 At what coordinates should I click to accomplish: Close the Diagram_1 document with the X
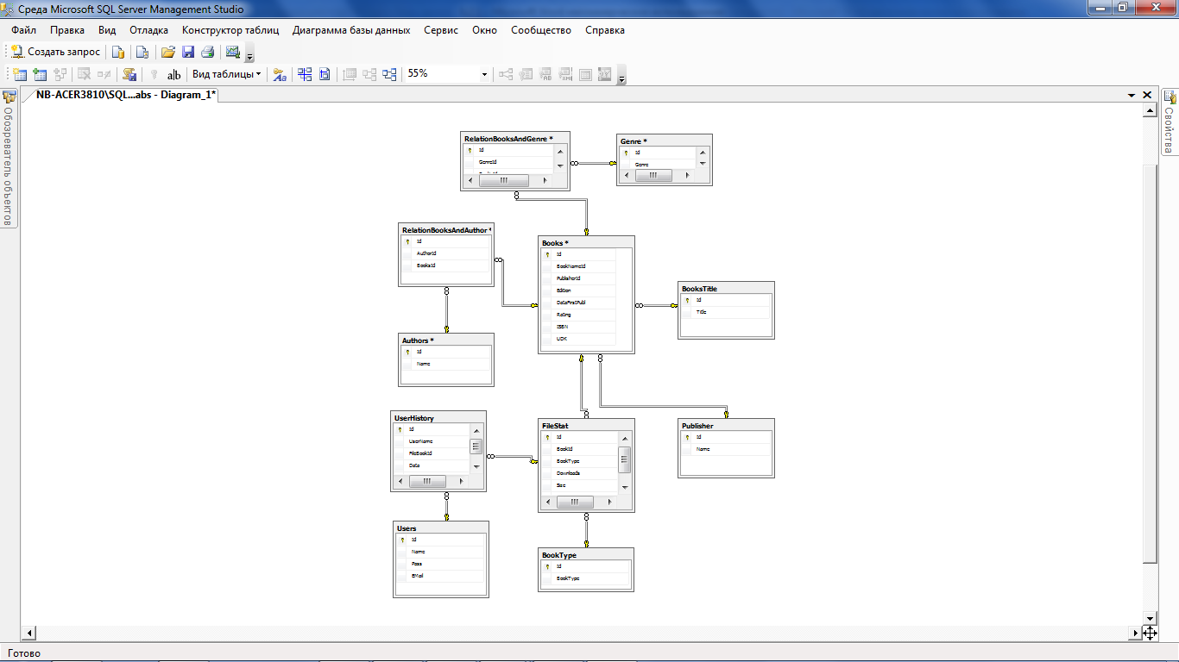(1147, 95)
